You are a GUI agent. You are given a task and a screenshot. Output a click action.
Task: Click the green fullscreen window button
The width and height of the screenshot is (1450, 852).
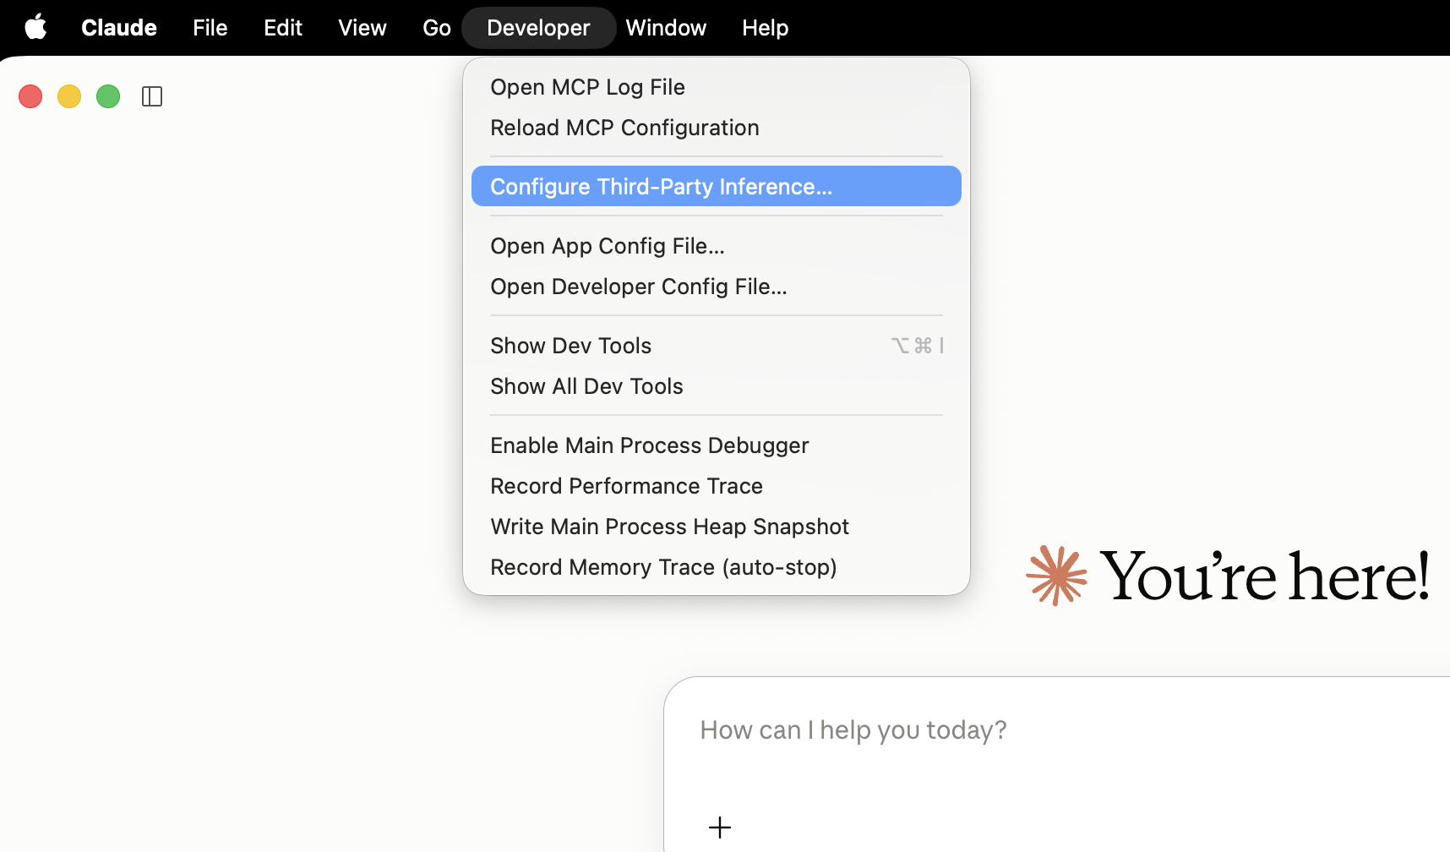click(x=108, y=96)
